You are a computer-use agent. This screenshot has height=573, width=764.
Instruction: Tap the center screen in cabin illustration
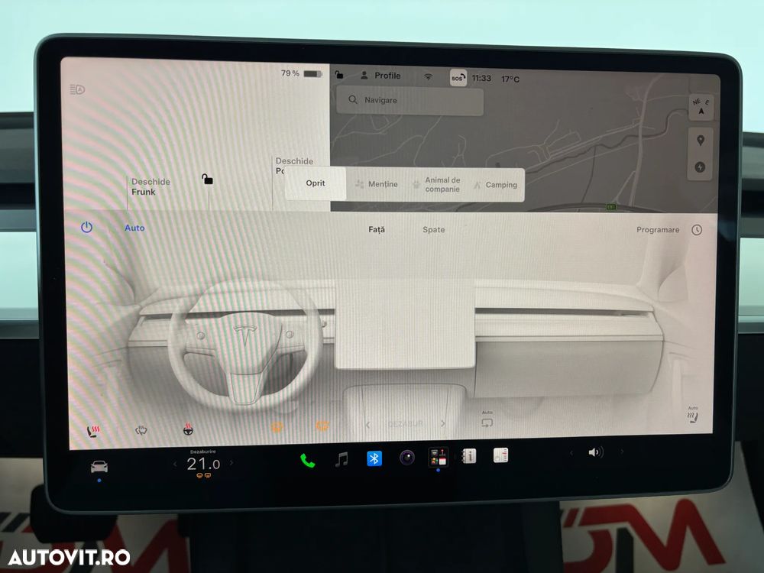click(x=405, y=324)
